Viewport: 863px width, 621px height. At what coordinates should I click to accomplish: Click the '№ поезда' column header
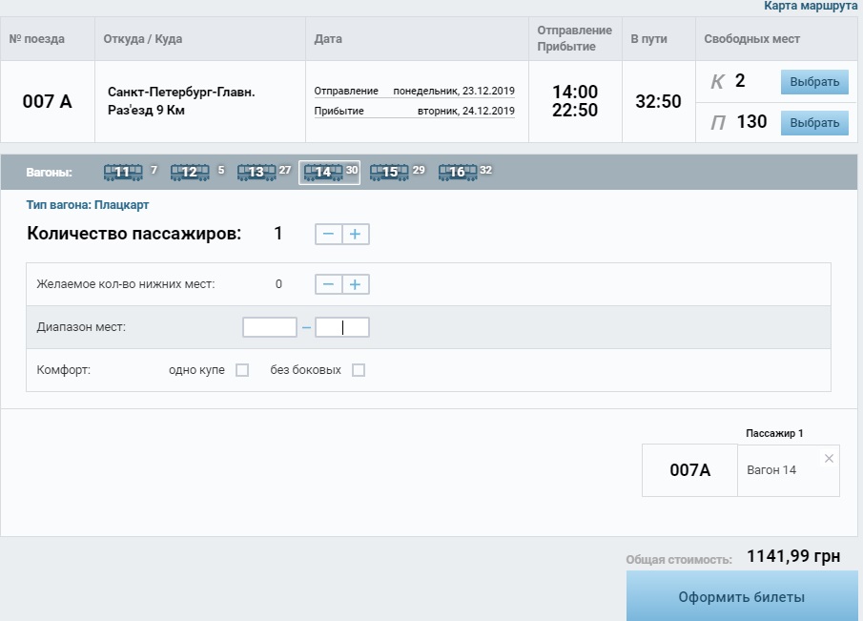[37, 39]
